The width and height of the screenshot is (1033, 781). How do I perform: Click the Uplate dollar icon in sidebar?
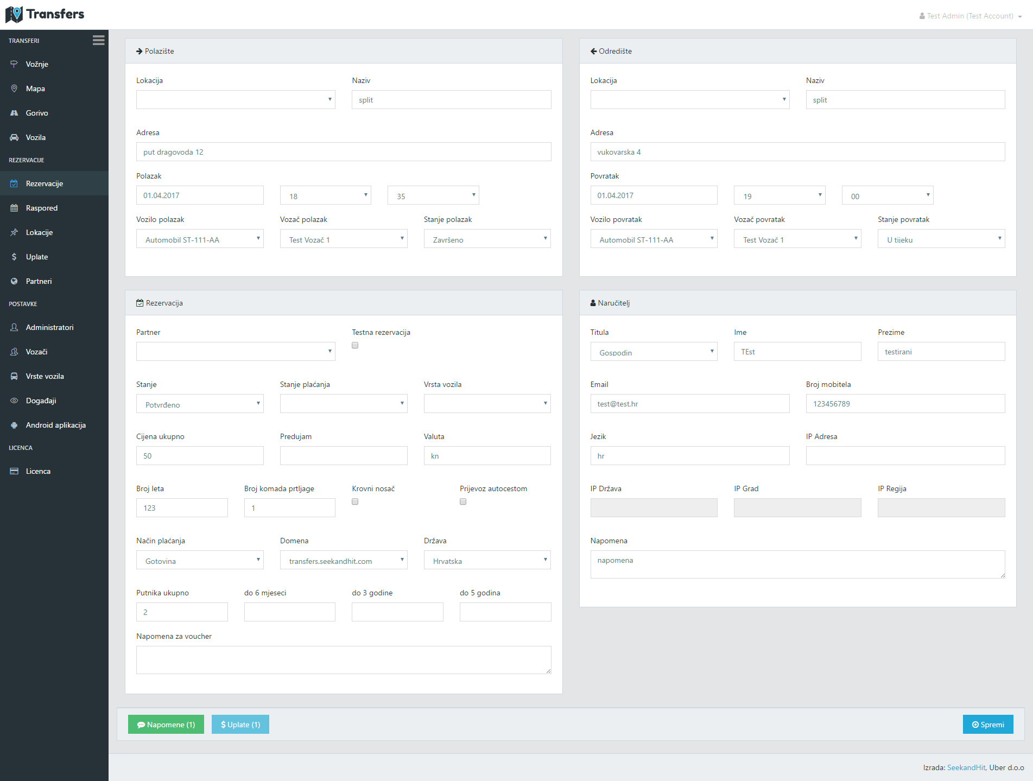(x=14, y=257)
